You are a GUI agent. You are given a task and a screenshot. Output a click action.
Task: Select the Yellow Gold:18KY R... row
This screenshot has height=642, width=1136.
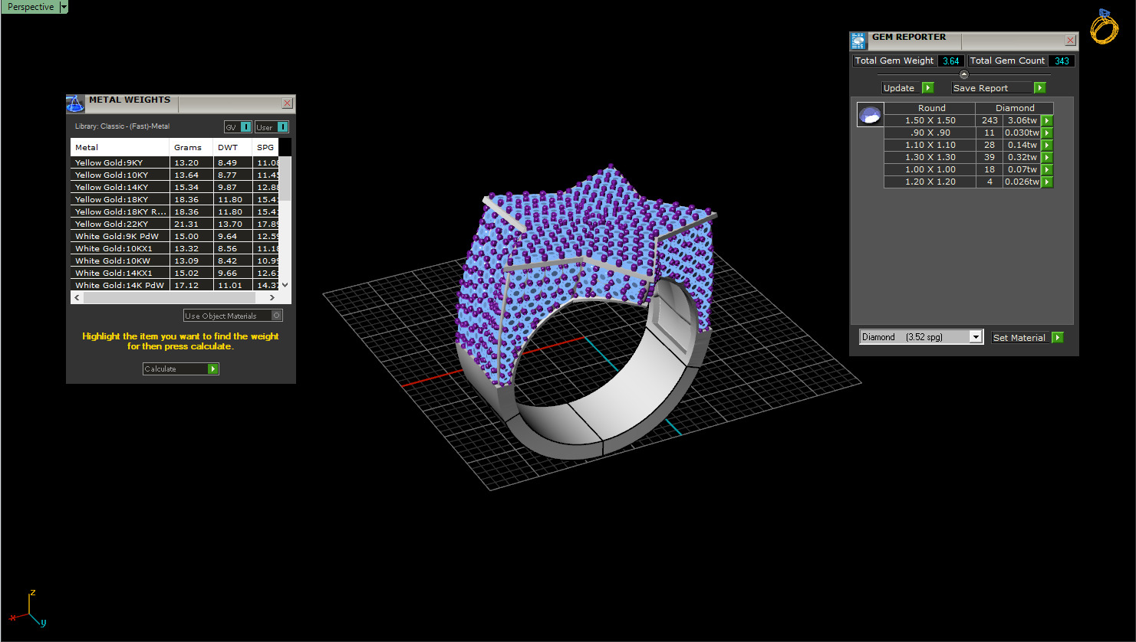tap(175, 211)
